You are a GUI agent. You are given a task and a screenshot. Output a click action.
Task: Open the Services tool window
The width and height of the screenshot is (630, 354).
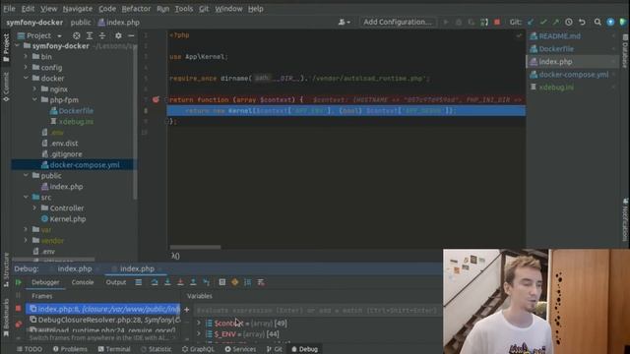pos(240,349)
